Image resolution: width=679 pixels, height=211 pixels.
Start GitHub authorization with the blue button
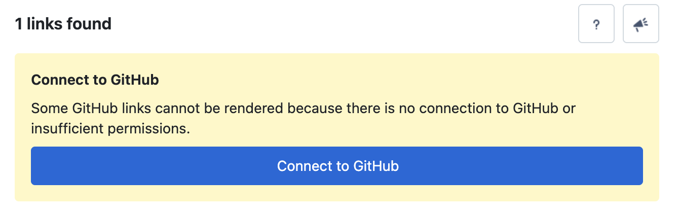point(337,166)
